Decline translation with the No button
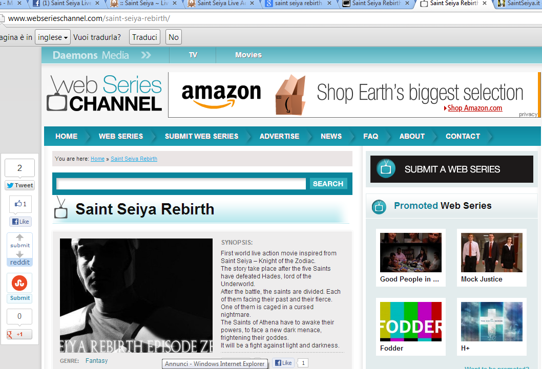Screen dimensions: 542x369 point(174,37)
